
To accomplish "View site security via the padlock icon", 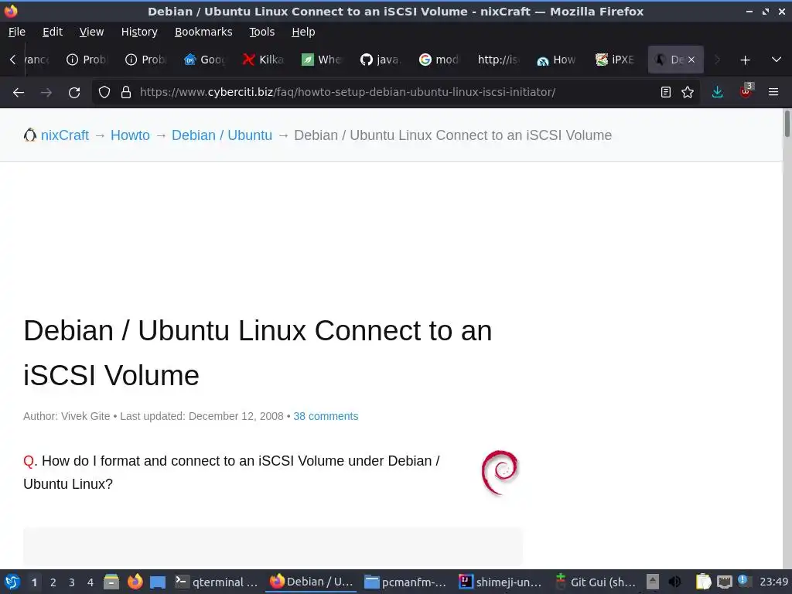I will (x=126, y=93).
